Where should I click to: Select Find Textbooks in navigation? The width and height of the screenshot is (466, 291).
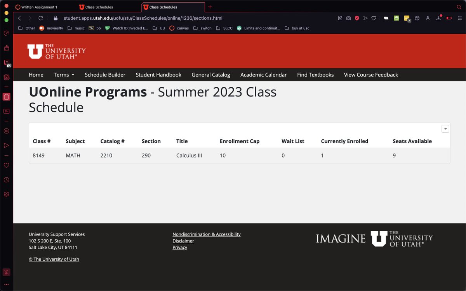click(x=315, y=75)
